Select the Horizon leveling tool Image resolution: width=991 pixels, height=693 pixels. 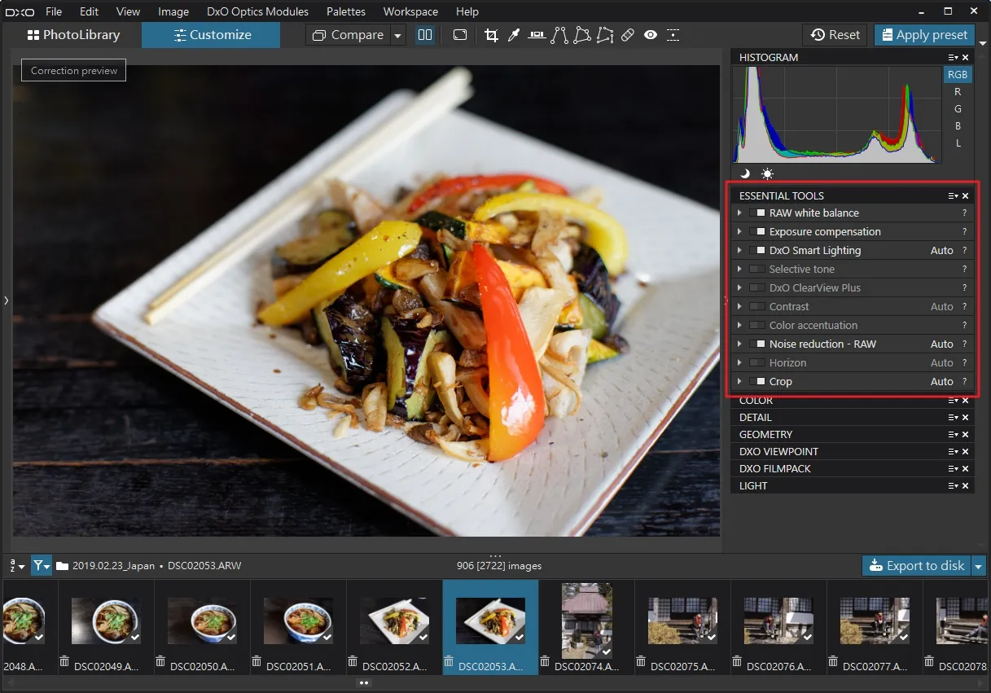pos(537,35)
